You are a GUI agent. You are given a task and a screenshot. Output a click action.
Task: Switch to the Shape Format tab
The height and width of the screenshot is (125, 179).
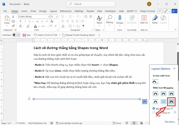point(147,11)
